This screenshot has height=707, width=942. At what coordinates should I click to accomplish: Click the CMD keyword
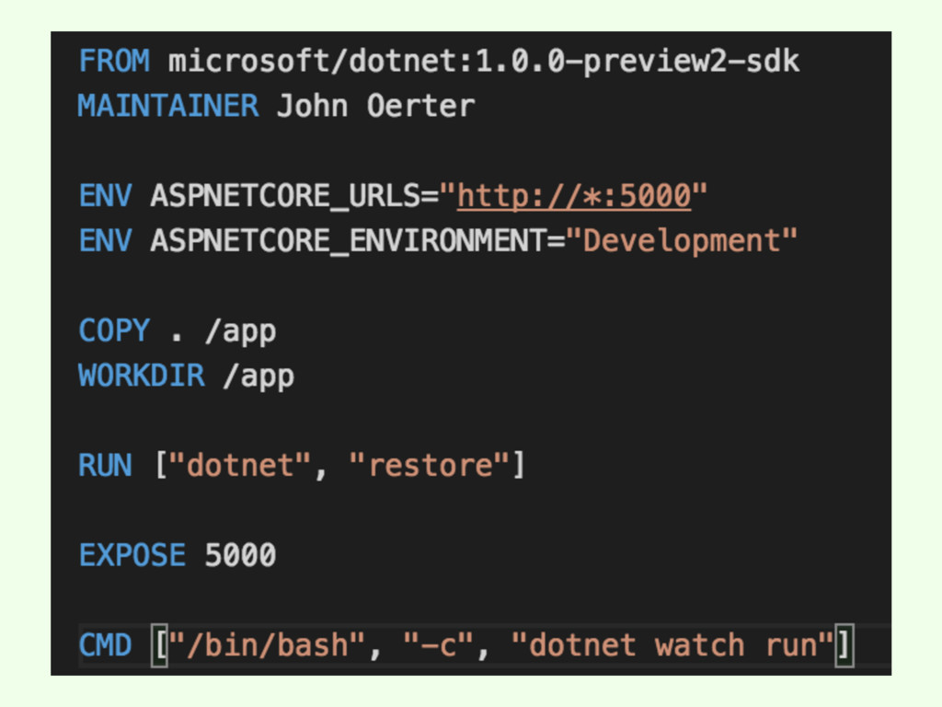click(105, 645)
